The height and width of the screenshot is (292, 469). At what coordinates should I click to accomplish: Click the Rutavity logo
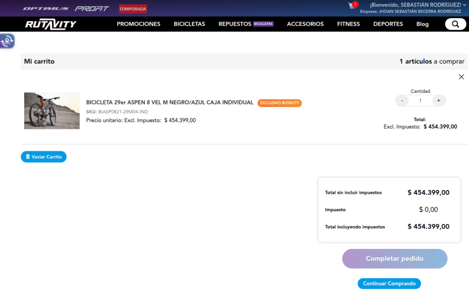click(51, 24)
